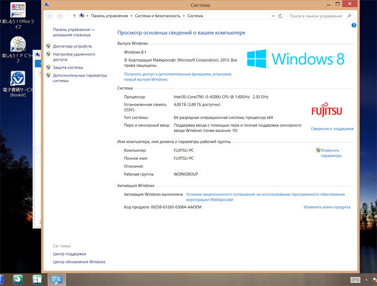Click the Windows 8.1 edition text
Screen dimensions: 377x286
point(135,52)
